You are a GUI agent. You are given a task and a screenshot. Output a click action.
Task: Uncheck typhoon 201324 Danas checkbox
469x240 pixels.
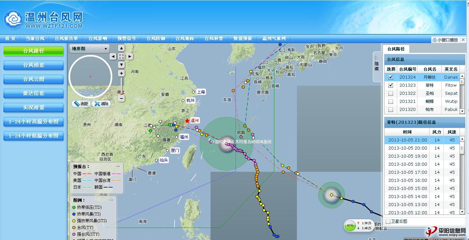pos(391,77)
